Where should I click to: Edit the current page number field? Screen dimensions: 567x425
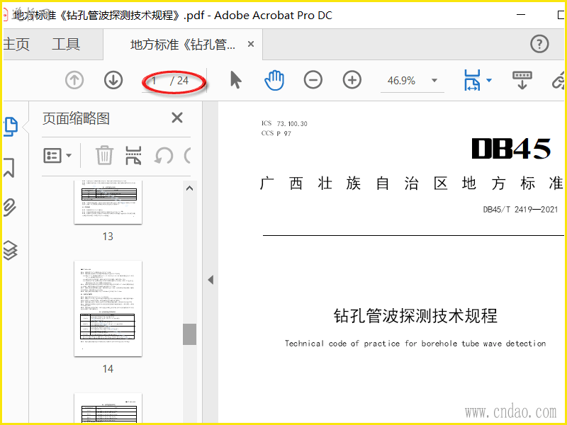[x=155, y=80]
